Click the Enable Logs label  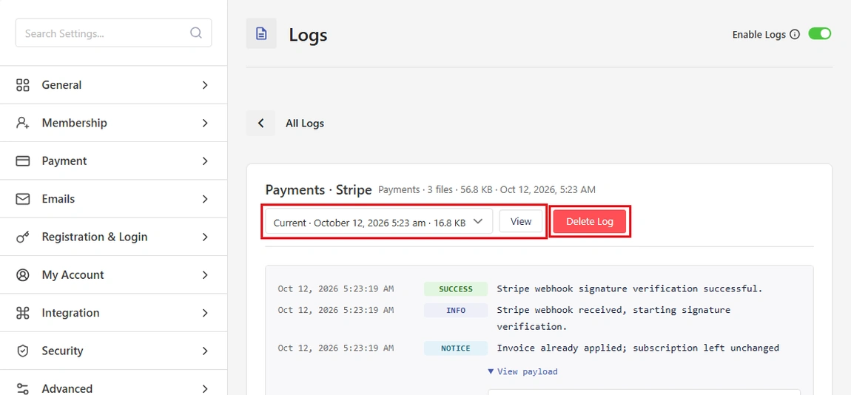point(758,34)
